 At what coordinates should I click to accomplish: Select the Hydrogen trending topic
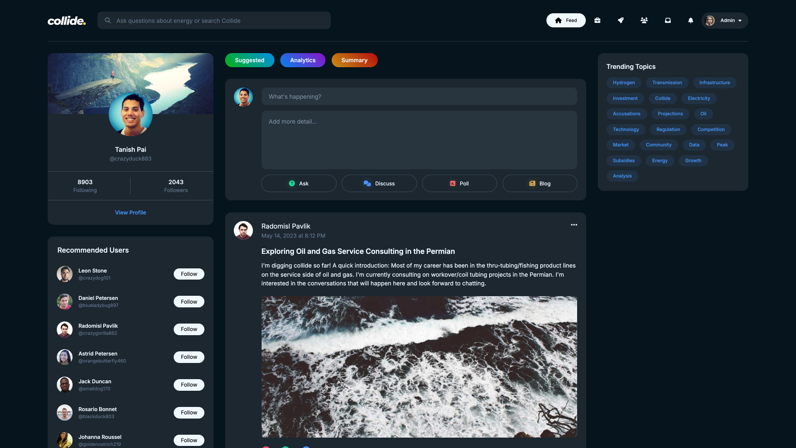pyautogui.click(x=624, y=83)
